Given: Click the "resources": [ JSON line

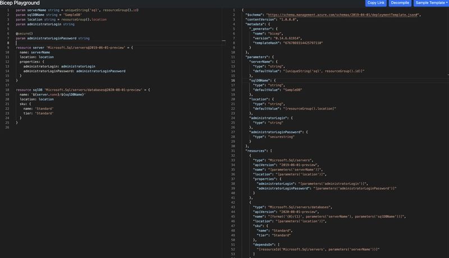Looking at the screenshot, I should click(259, 151).
